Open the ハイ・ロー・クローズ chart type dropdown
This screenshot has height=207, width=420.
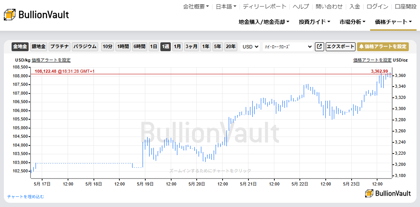pos(288,47)
